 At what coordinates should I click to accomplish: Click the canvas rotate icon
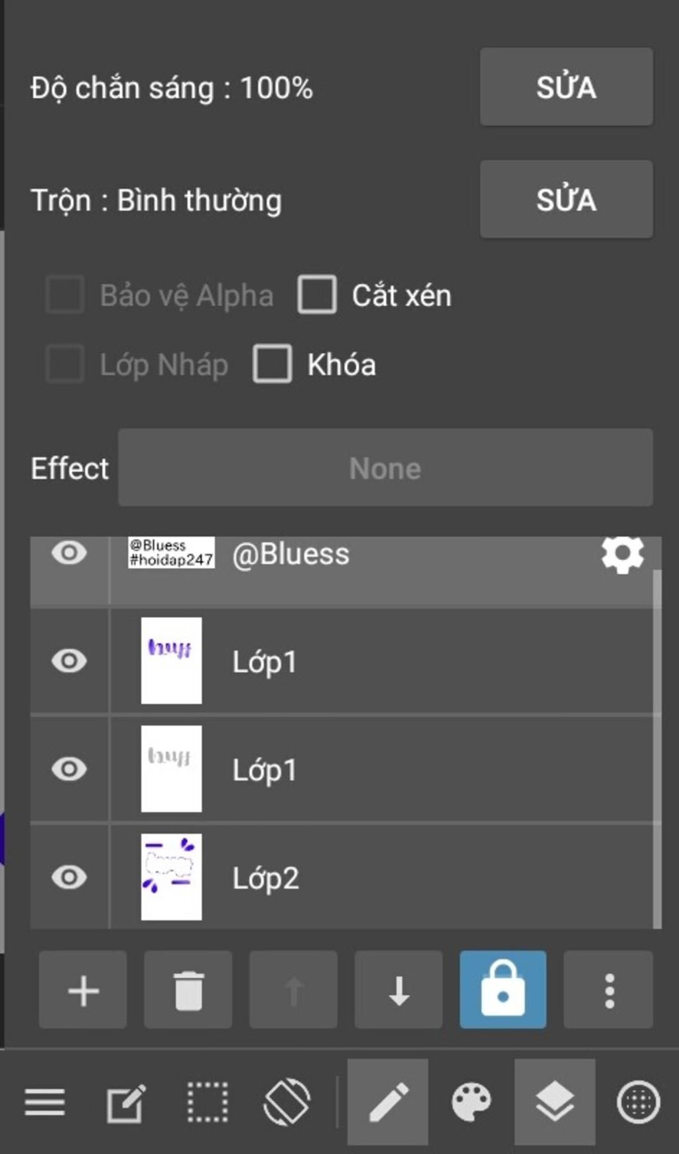click(287, 1102)
